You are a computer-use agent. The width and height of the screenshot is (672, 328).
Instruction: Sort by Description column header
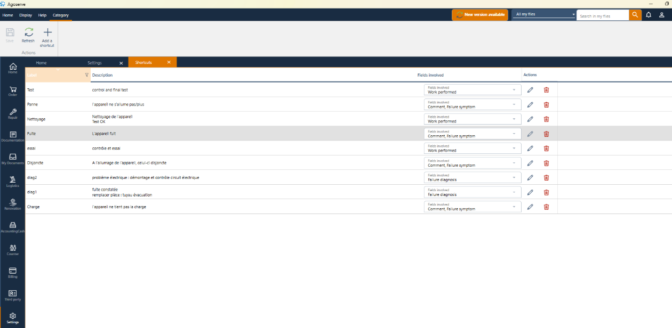pyautogui.click(x=102, y=75)
